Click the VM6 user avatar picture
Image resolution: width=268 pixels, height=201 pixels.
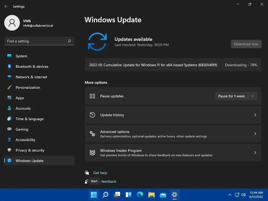click(12, 23)
